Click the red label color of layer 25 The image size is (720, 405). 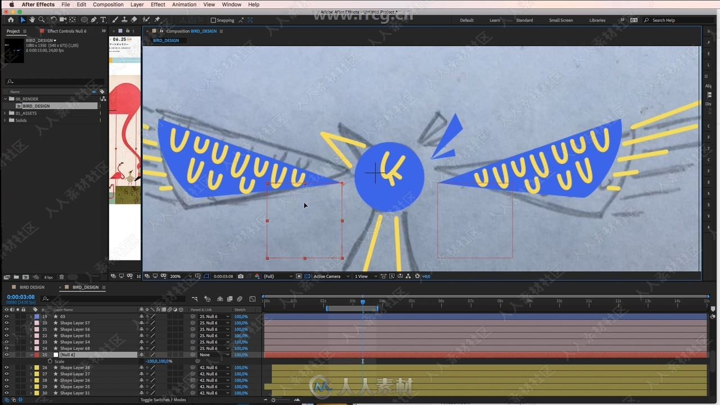pos(37,355)
